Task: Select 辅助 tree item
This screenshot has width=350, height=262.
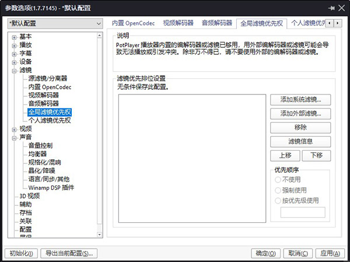Action: [26, 204]
